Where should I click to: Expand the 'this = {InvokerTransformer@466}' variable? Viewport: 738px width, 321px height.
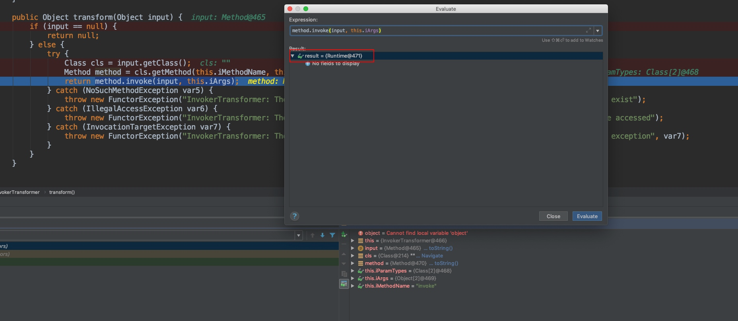[x=352, y=241]
